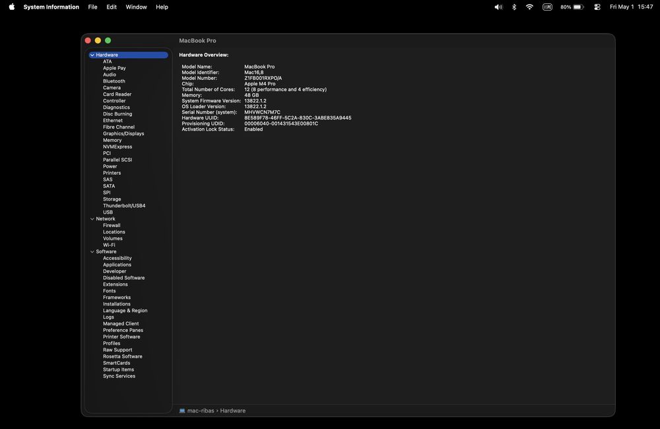The height and width of the screenshot is (429, 660).
Task: Click the mac-ribas computer icon in path bar
Action: point(182,411)
